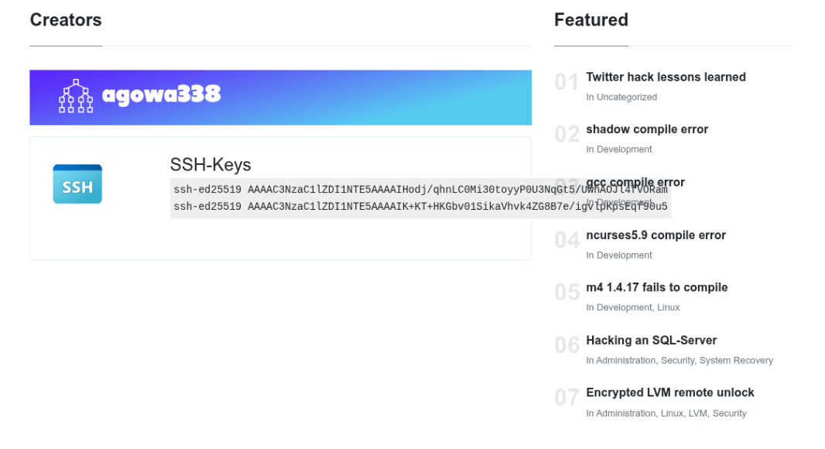Open 'Encrypted LVM remote unlock' article
825x449 pixels.
click(x=669, y=392)
